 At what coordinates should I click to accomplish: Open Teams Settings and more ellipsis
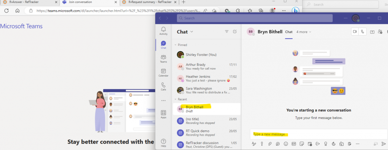(x=346, y=18)
